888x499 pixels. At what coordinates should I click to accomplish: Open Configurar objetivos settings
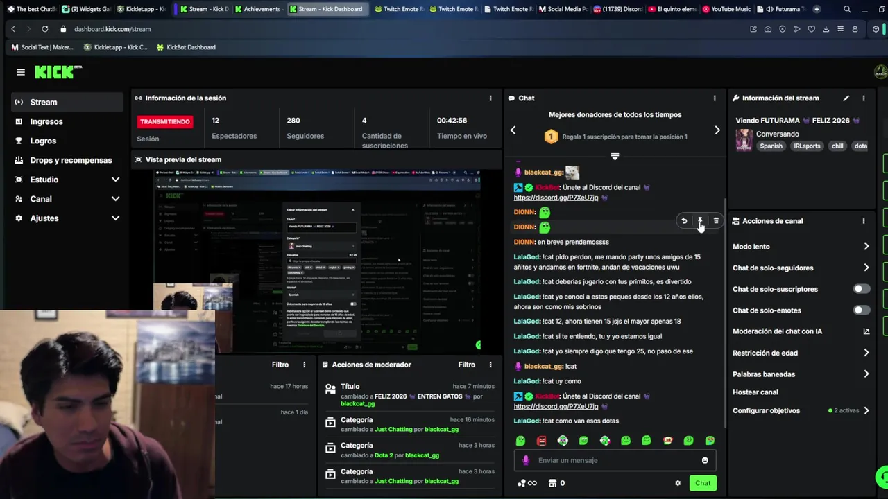[801, 411]
